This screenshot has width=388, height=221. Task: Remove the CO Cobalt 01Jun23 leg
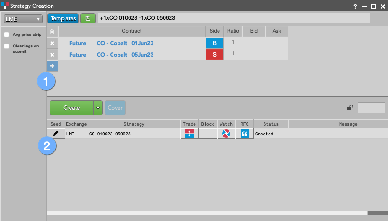point(52,43)
